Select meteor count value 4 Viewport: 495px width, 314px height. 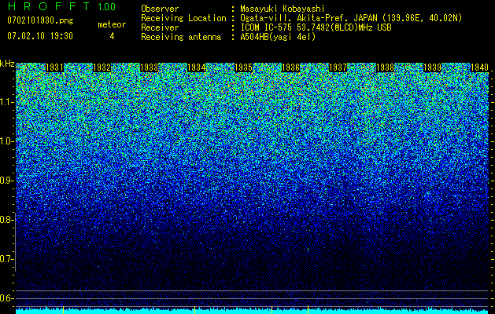point(112,36)
